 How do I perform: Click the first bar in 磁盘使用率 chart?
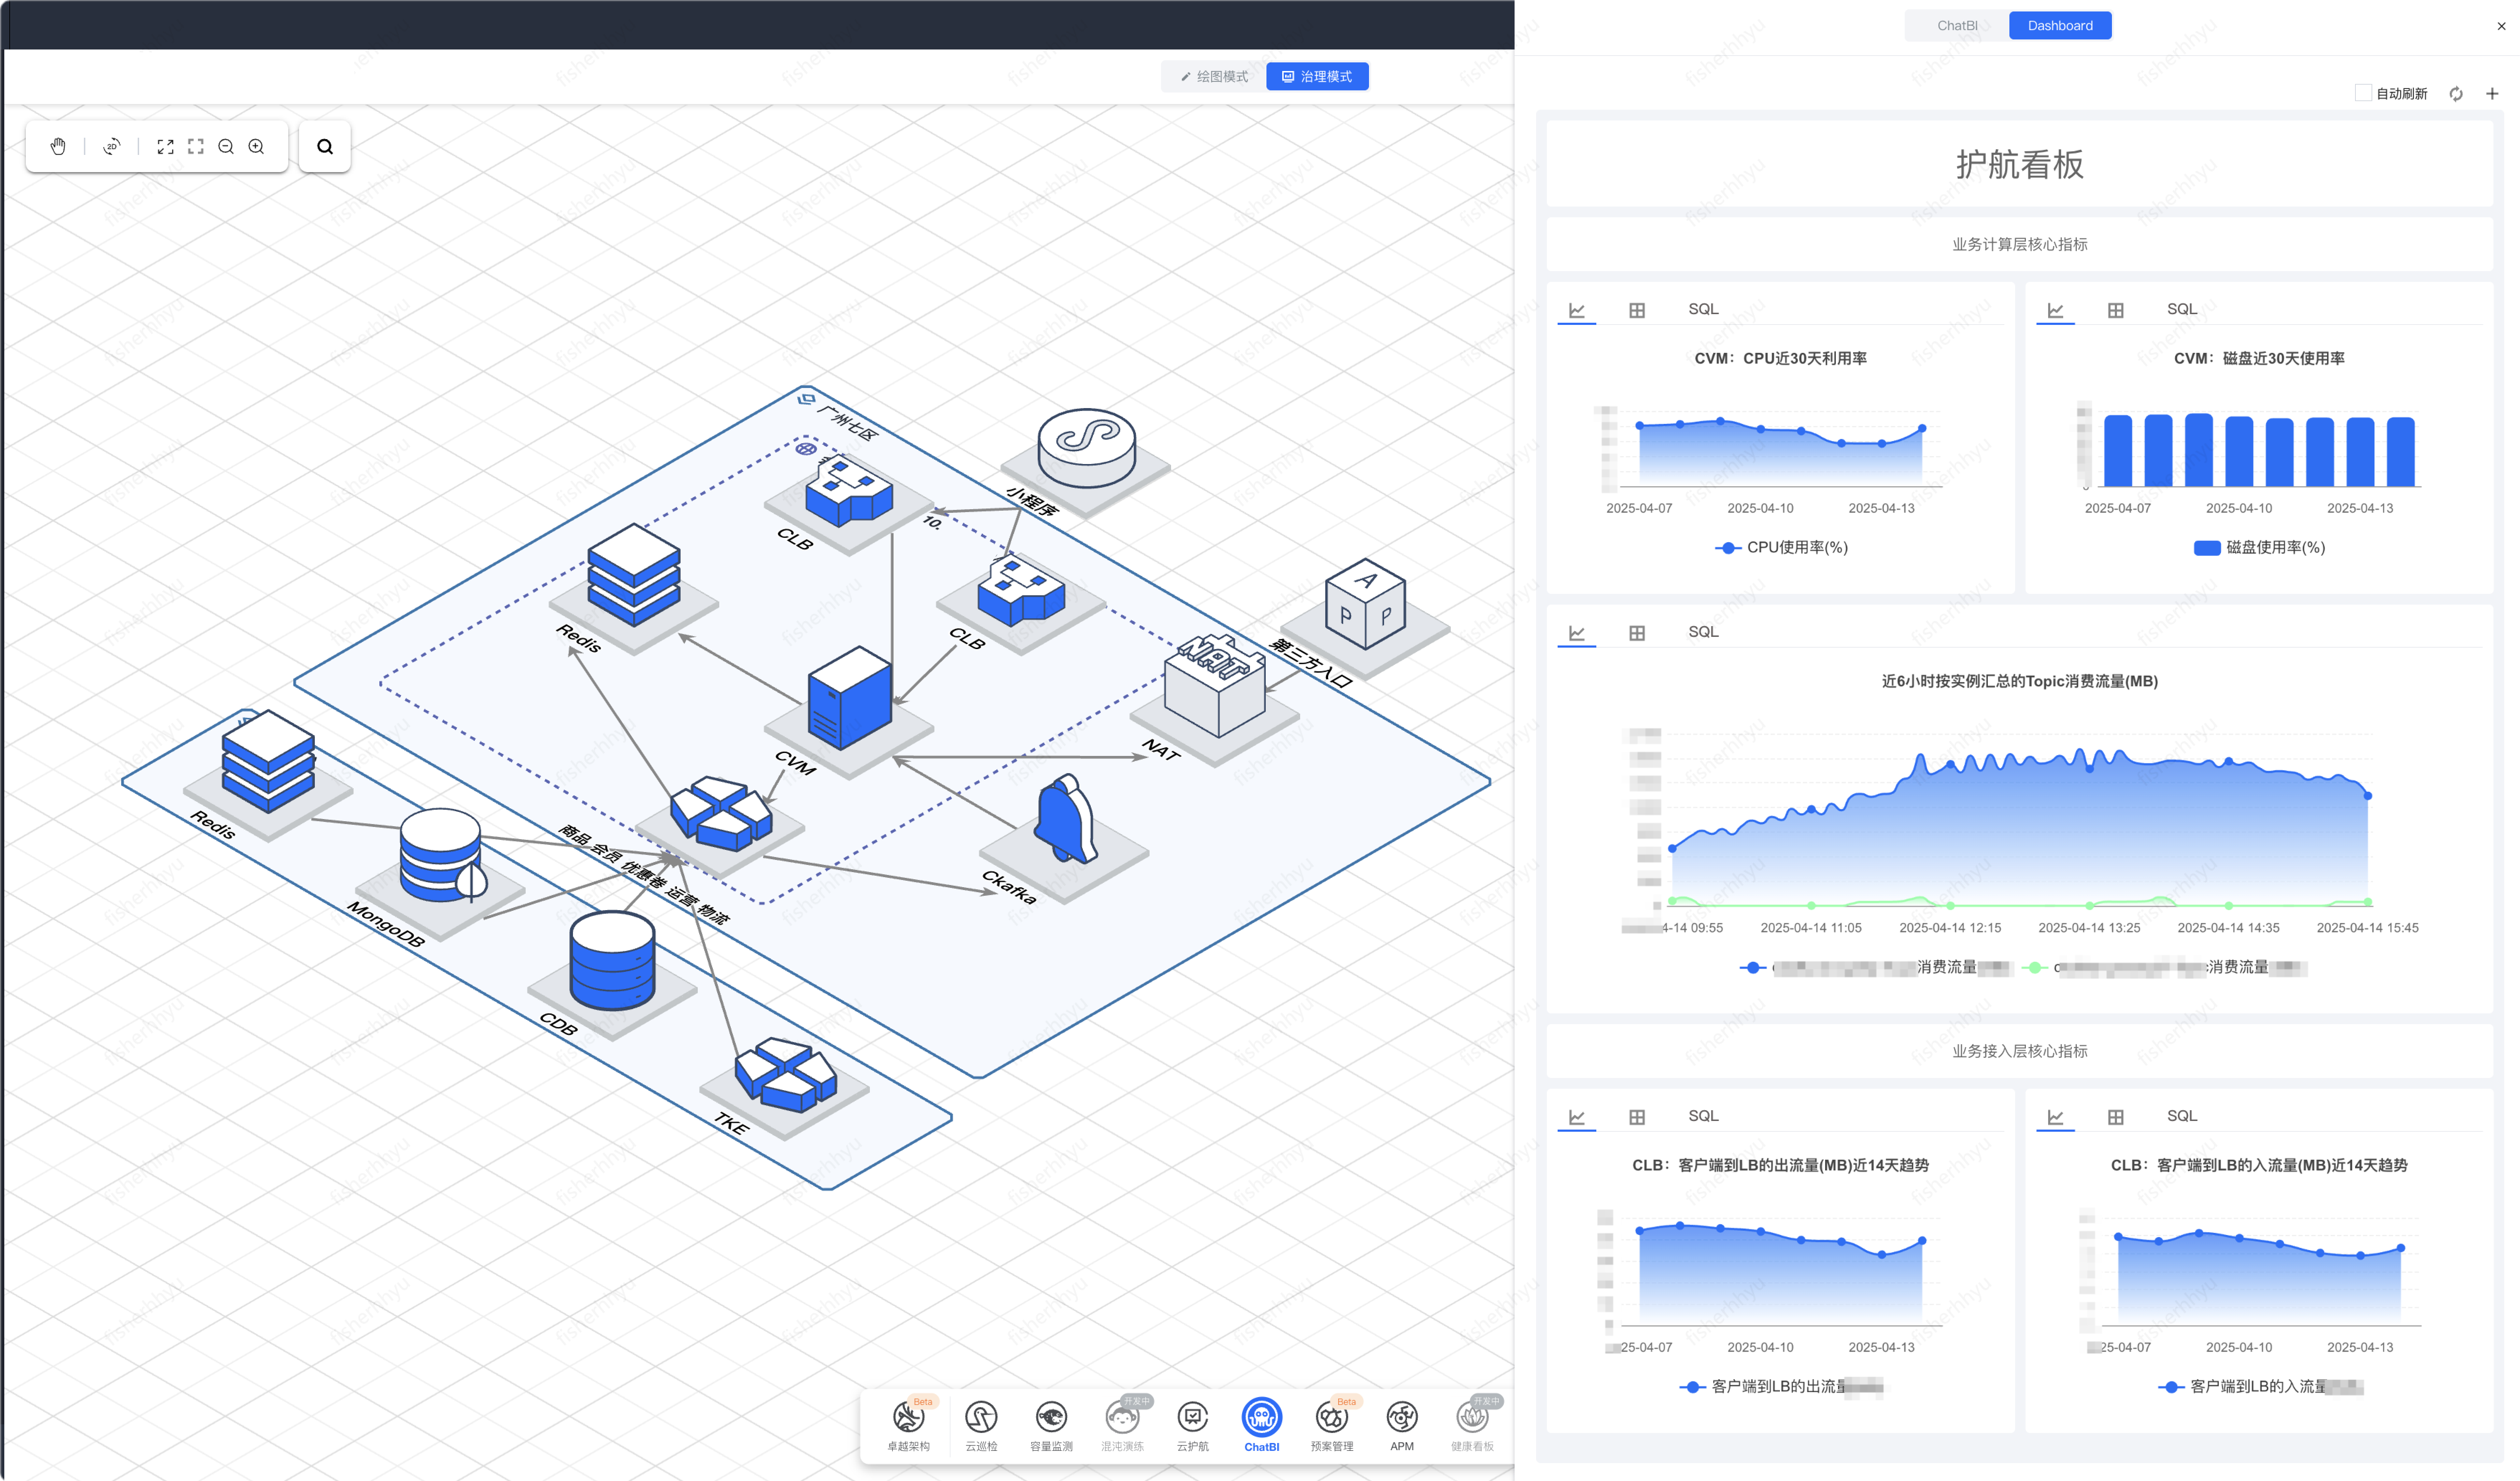(x=2118, y=451)
